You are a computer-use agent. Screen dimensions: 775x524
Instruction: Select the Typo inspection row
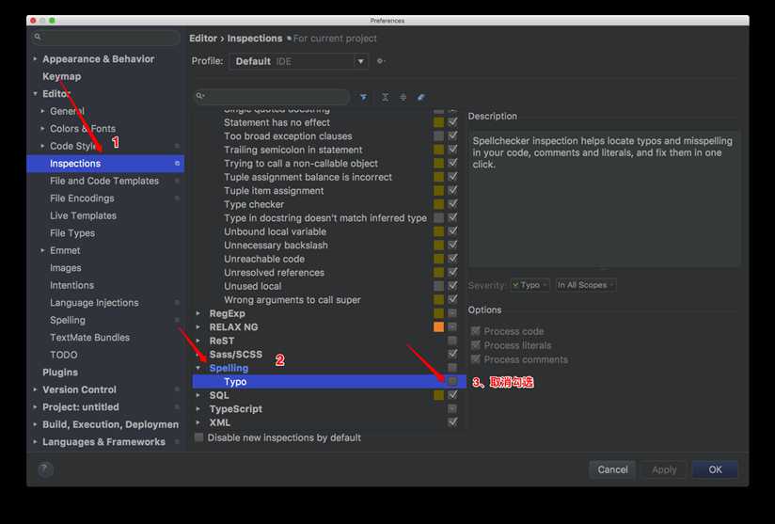(329, 382)
